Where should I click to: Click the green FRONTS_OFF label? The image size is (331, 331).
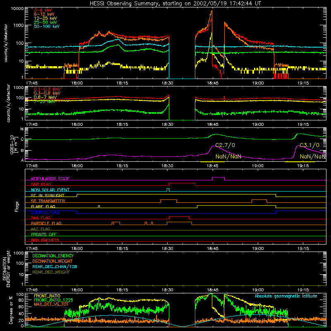coord(44,235)
